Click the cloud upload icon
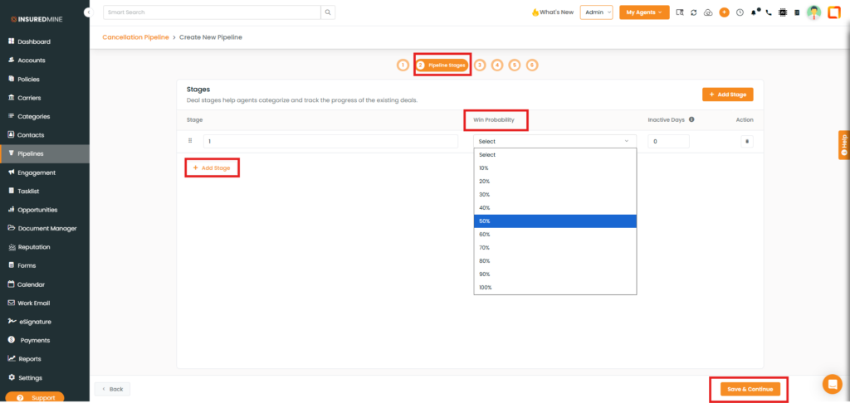 pos(708,12)
